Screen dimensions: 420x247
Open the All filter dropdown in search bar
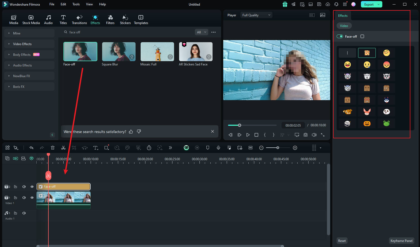(202, 32)
